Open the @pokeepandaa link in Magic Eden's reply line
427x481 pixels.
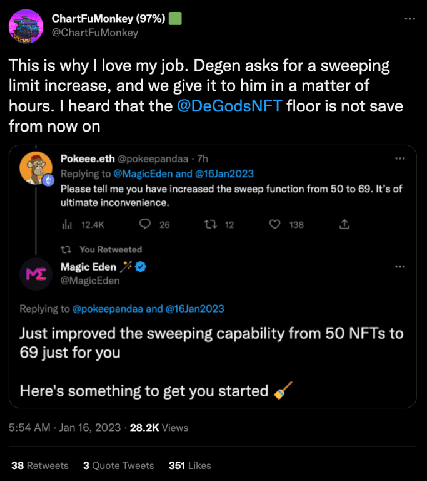point(109,308)
